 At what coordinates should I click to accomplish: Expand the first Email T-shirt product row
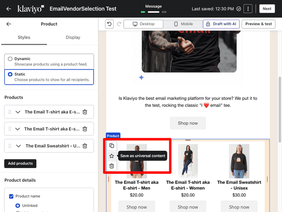click(x=18, y=112)
